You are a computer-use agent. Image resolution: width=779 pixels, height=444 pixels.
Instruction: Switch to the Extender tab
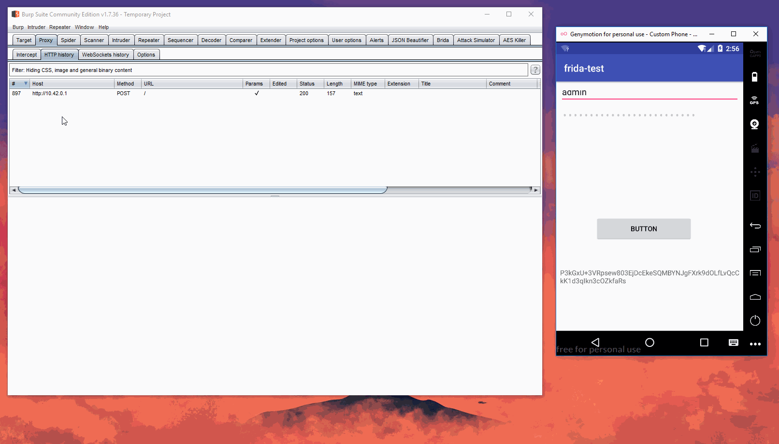[271, 40]
